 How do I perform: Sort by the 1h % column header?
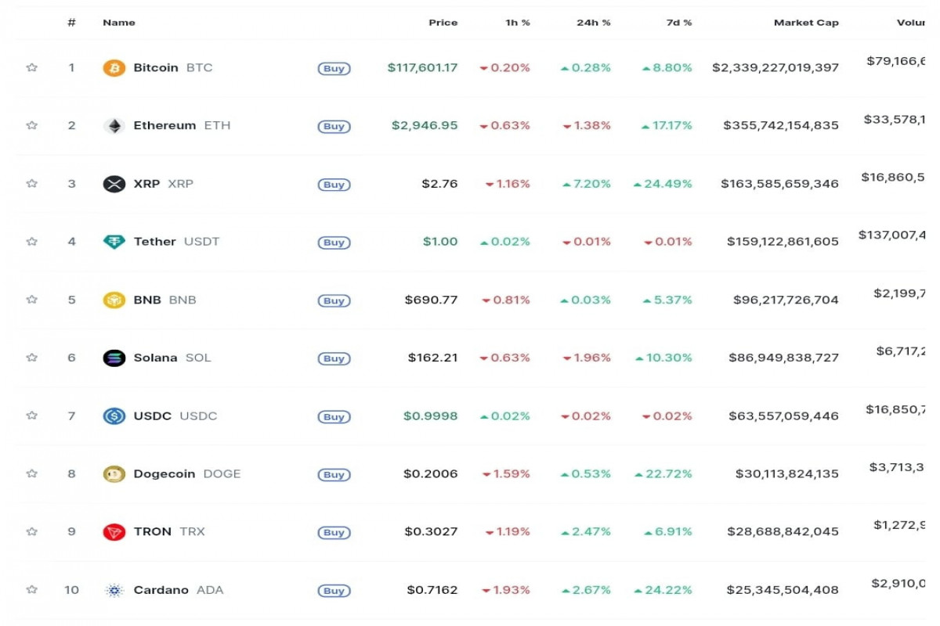(x=518, y=23)
